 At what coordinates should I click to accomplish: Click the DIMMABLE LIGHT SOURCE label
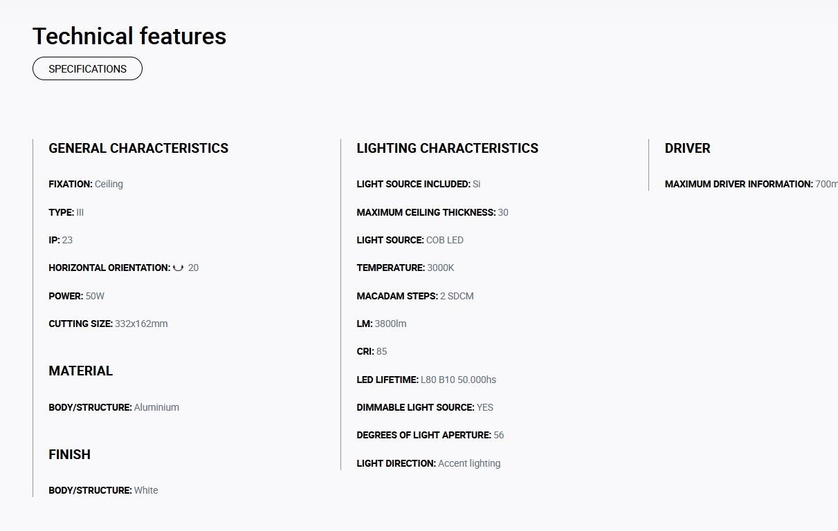pyautogui.click(x=415, y=407)
